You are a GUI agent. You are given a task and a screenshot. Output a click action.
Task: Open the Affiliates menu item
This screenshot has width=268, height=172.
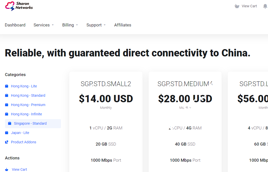(123, 25)
